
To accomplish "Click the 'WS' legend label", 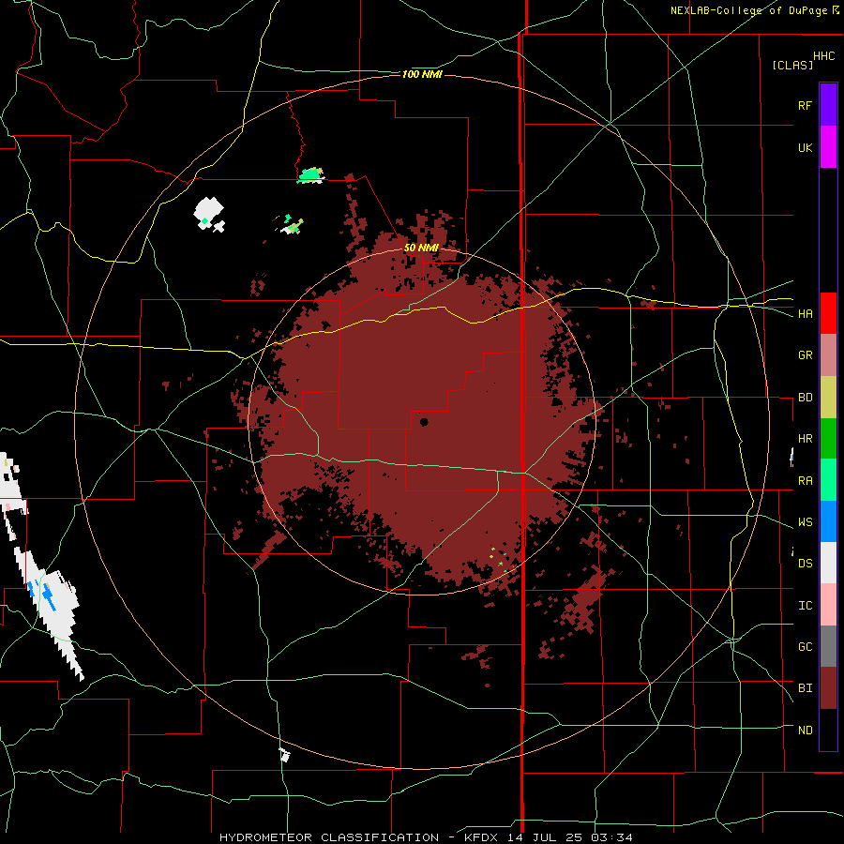I will pos(805,522).
